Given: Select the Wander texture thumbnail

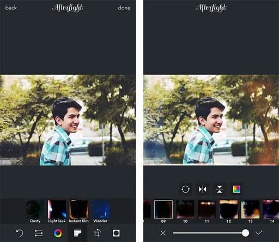Looking at the screenshot, I should point(100,209).
